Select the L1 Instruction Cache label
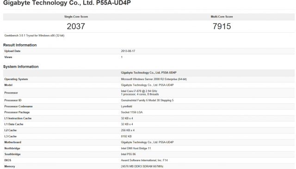 18,118
